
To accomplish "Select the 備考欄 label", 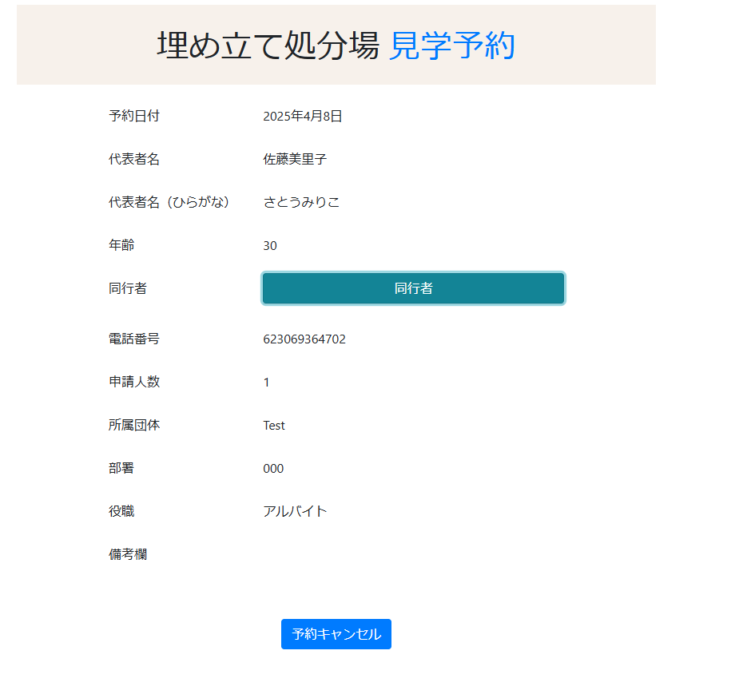I will coord(128,555).
